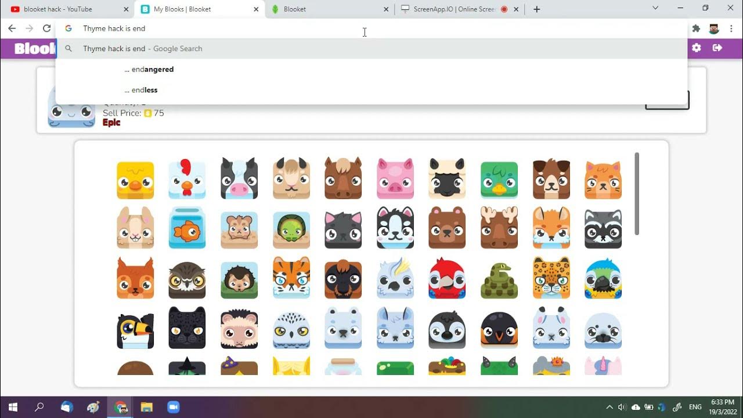Image resolution: width=743 pixels, height=418 pixels.
Task: Select the Goat blook with horns
Action: [291, 178]
